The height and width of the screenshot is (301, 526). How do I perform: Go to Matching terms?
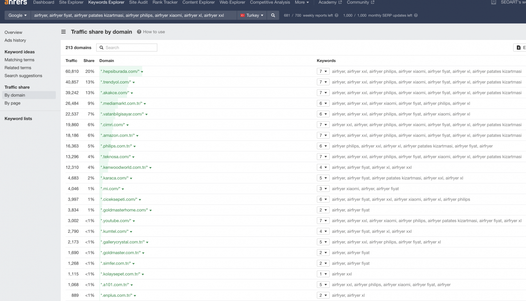[x=19, y=60]
